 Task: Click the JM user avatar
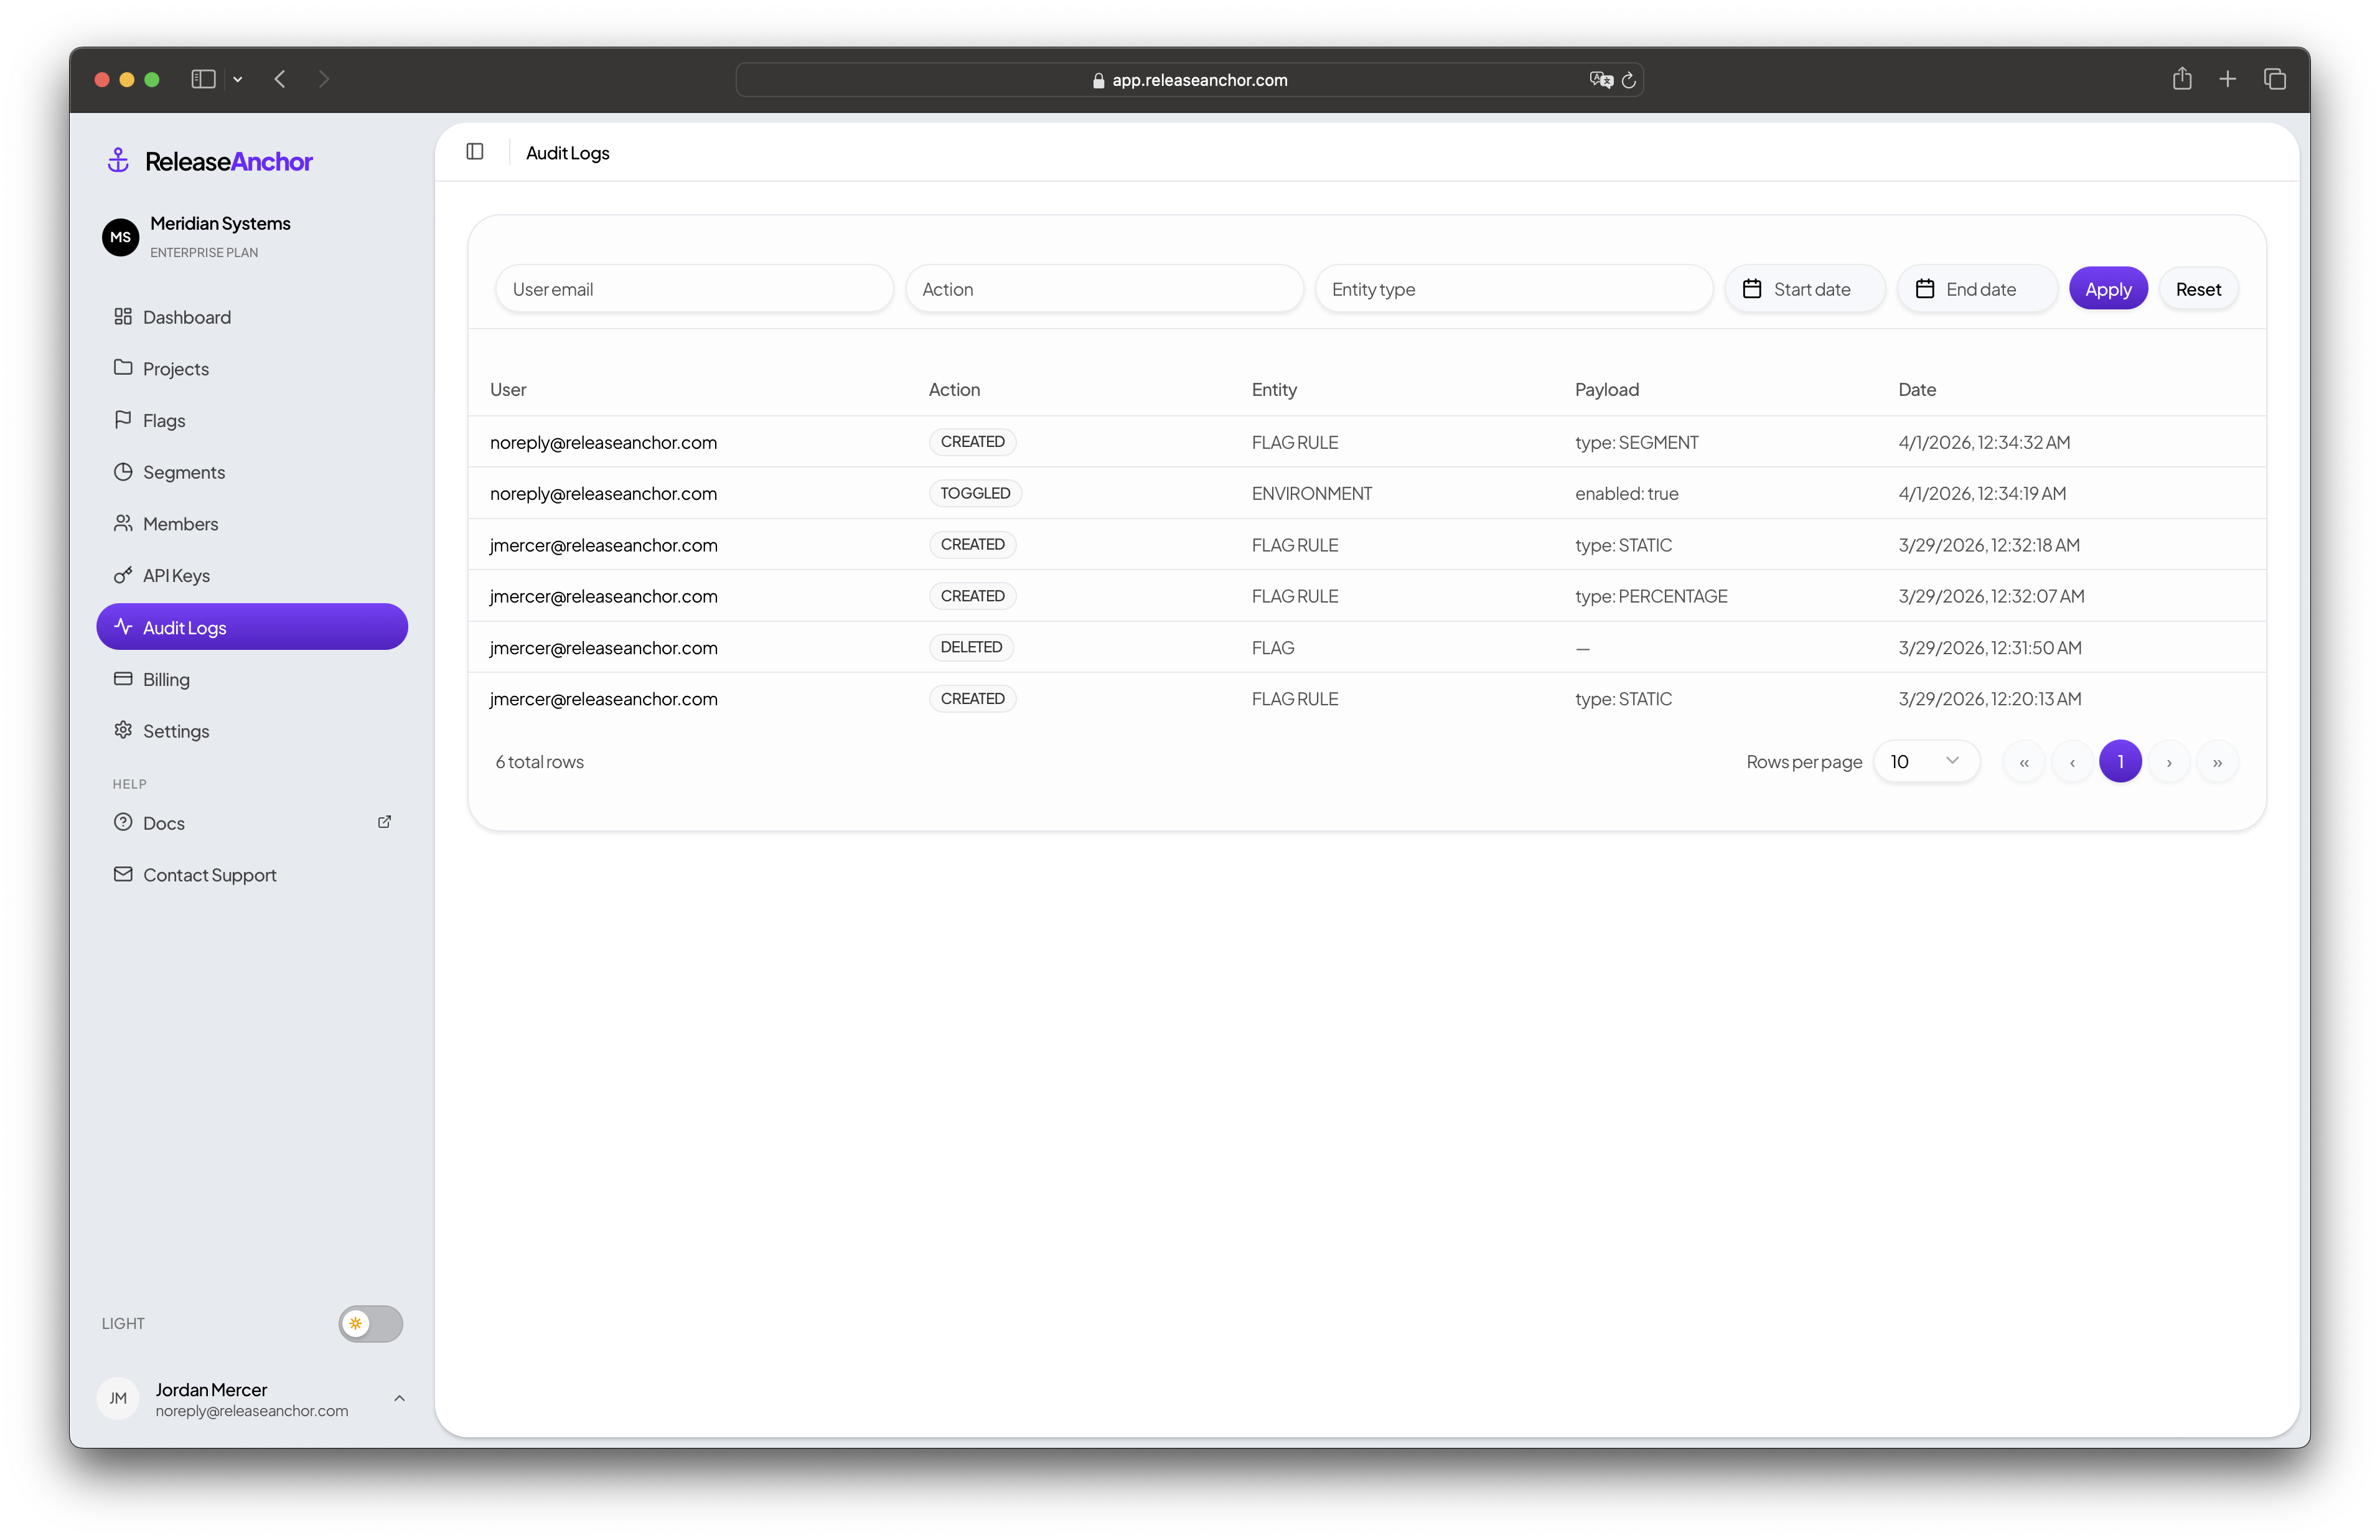click(118, 1398)
